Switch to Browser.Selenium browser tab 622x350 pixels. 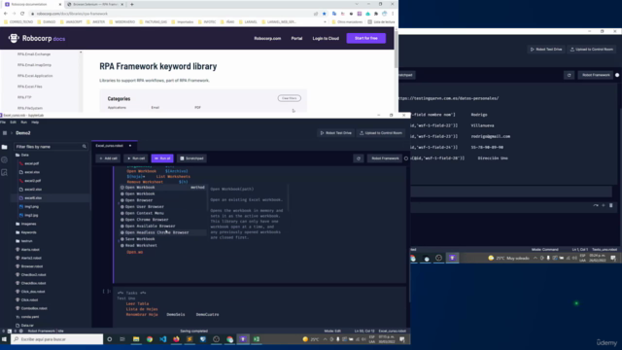point(95,4)
